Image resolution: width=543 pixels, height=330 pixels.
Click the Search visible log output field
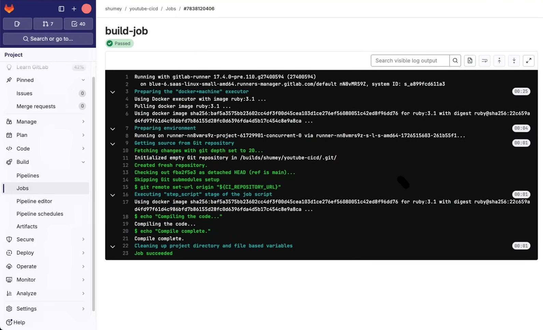[410, 61]
